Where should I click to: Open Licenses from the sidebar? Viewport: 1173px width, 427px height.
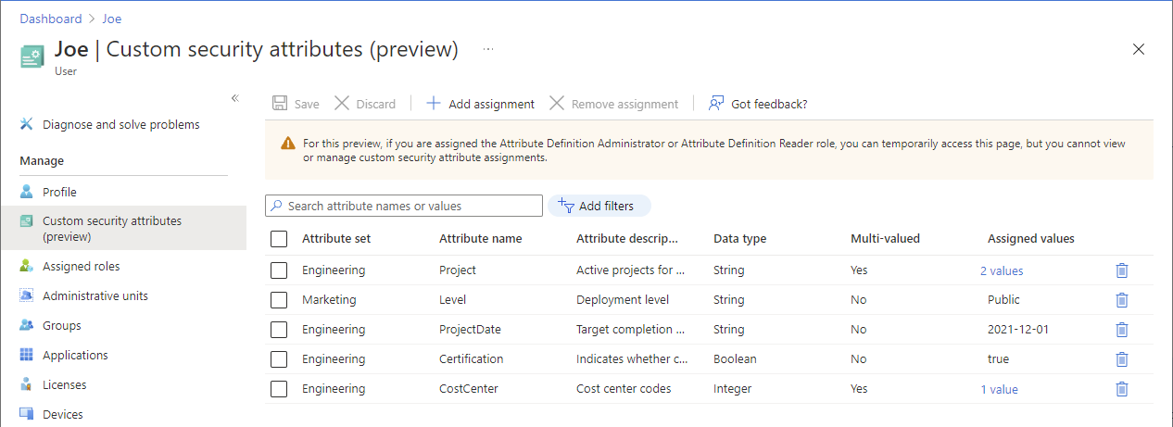[x=64, y=385]
